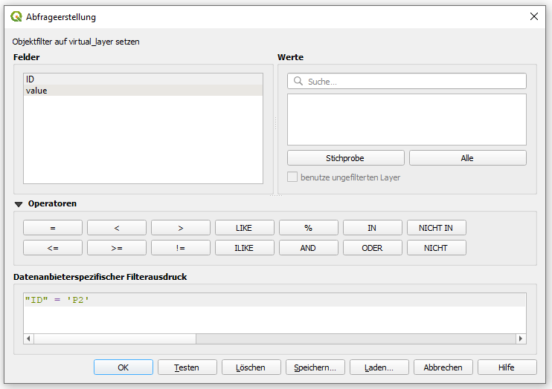552x389 pixels.
Task: Collapse the Operatoren section
Action: click(19, 204)
